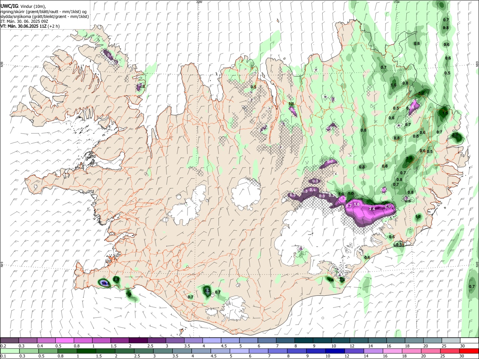This screenshot has height=359, width=479.
Task: Click the darkest green swatch labeled 1 in bottom legend row
Action: tap(86, 351)
